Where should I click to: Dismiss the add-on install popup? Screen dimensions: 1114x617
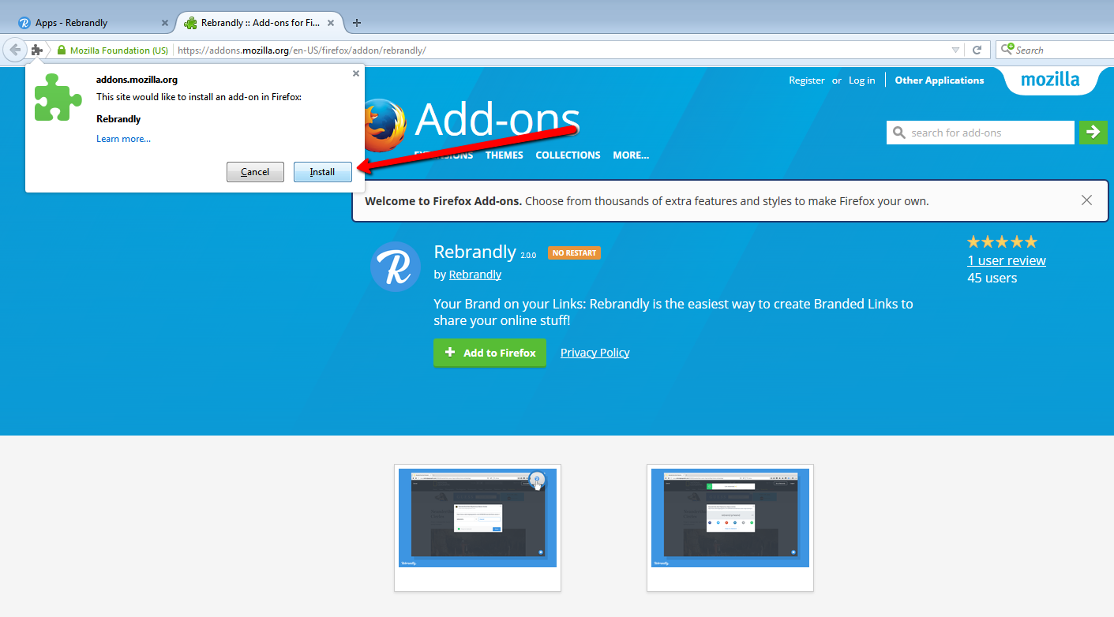coord(355,73)
